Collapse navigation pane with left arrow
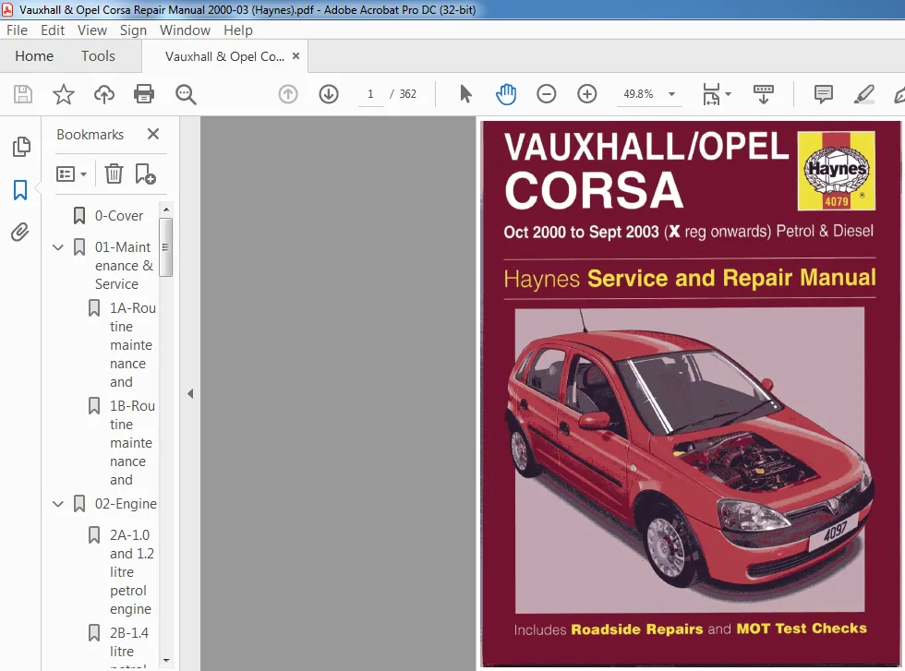Screen dimensions: 905x671 point(190,394)
